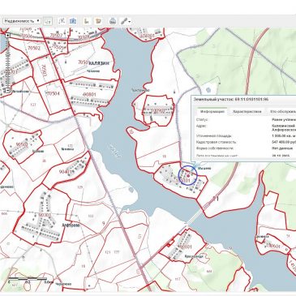Viewport: 296px width, 296px height.
Task: Open the basemap snapshot tool
Action: 73,21
